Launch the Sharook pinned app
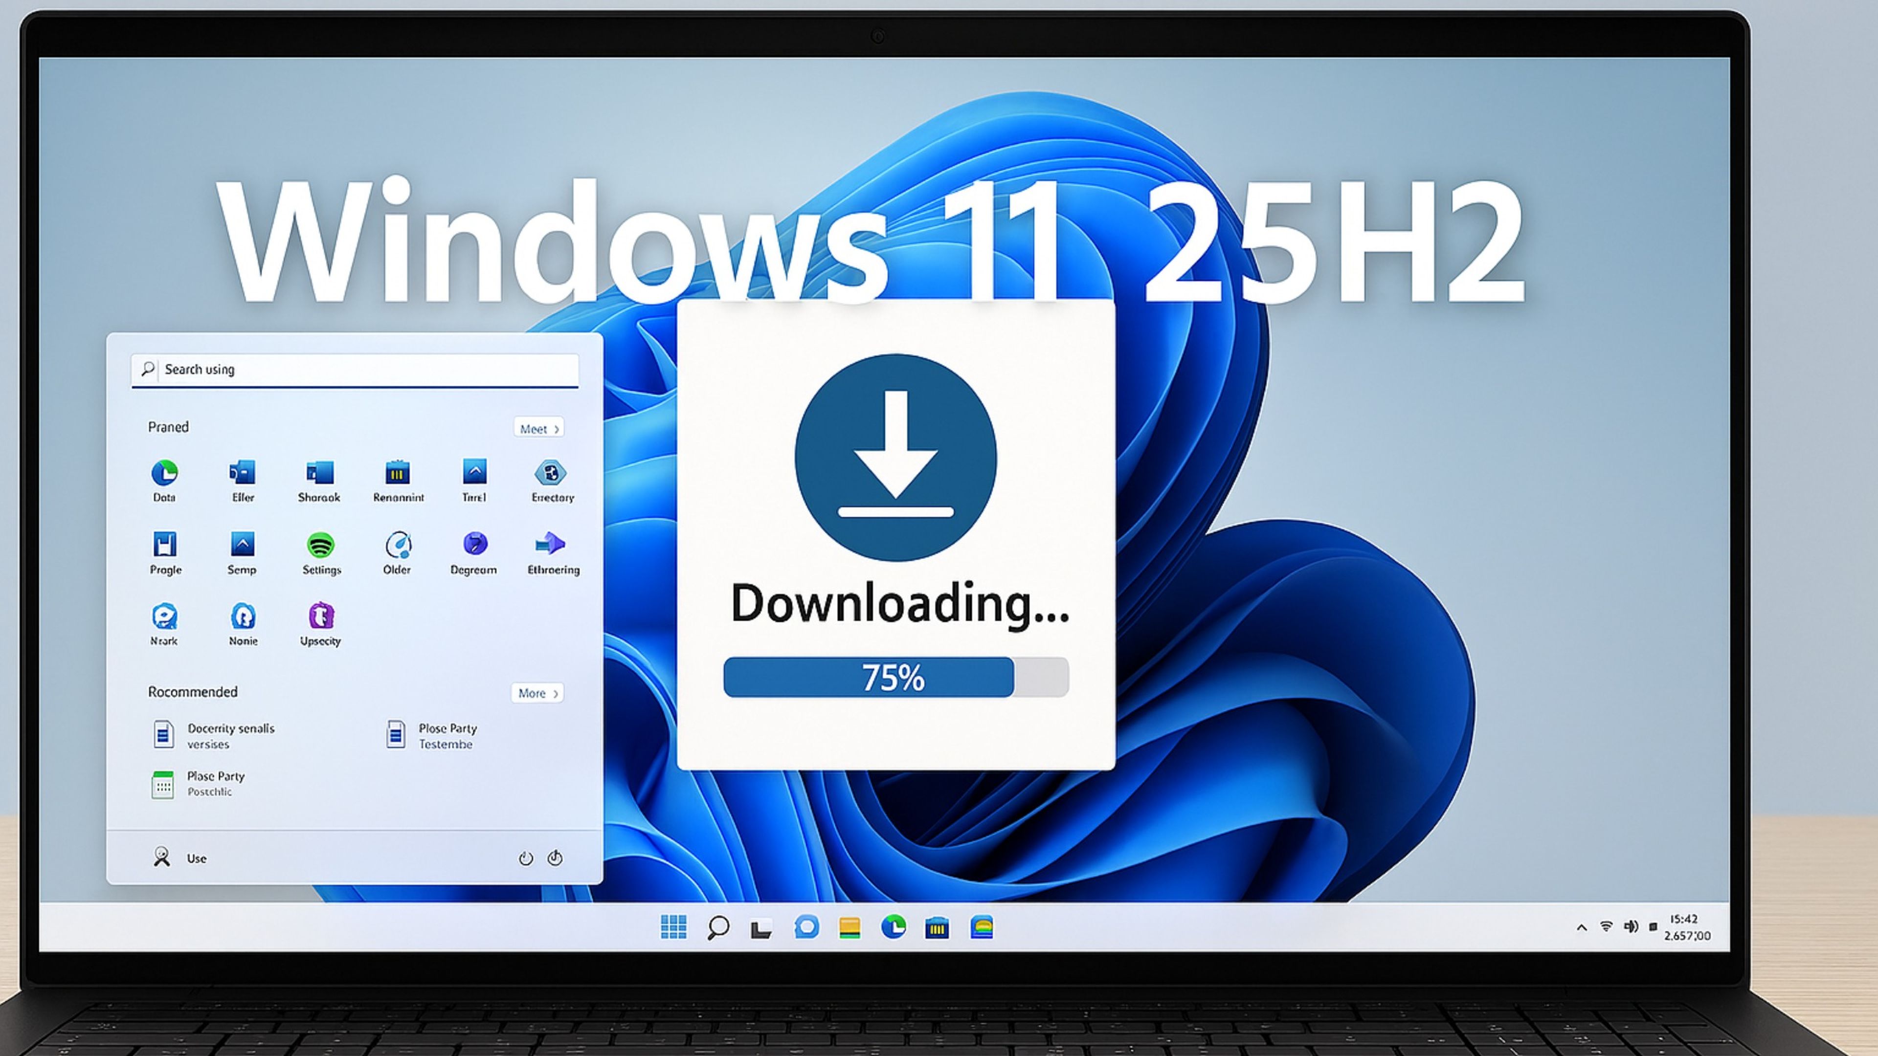Viewport: 1878px width, 1056px height. coord(319,473)
